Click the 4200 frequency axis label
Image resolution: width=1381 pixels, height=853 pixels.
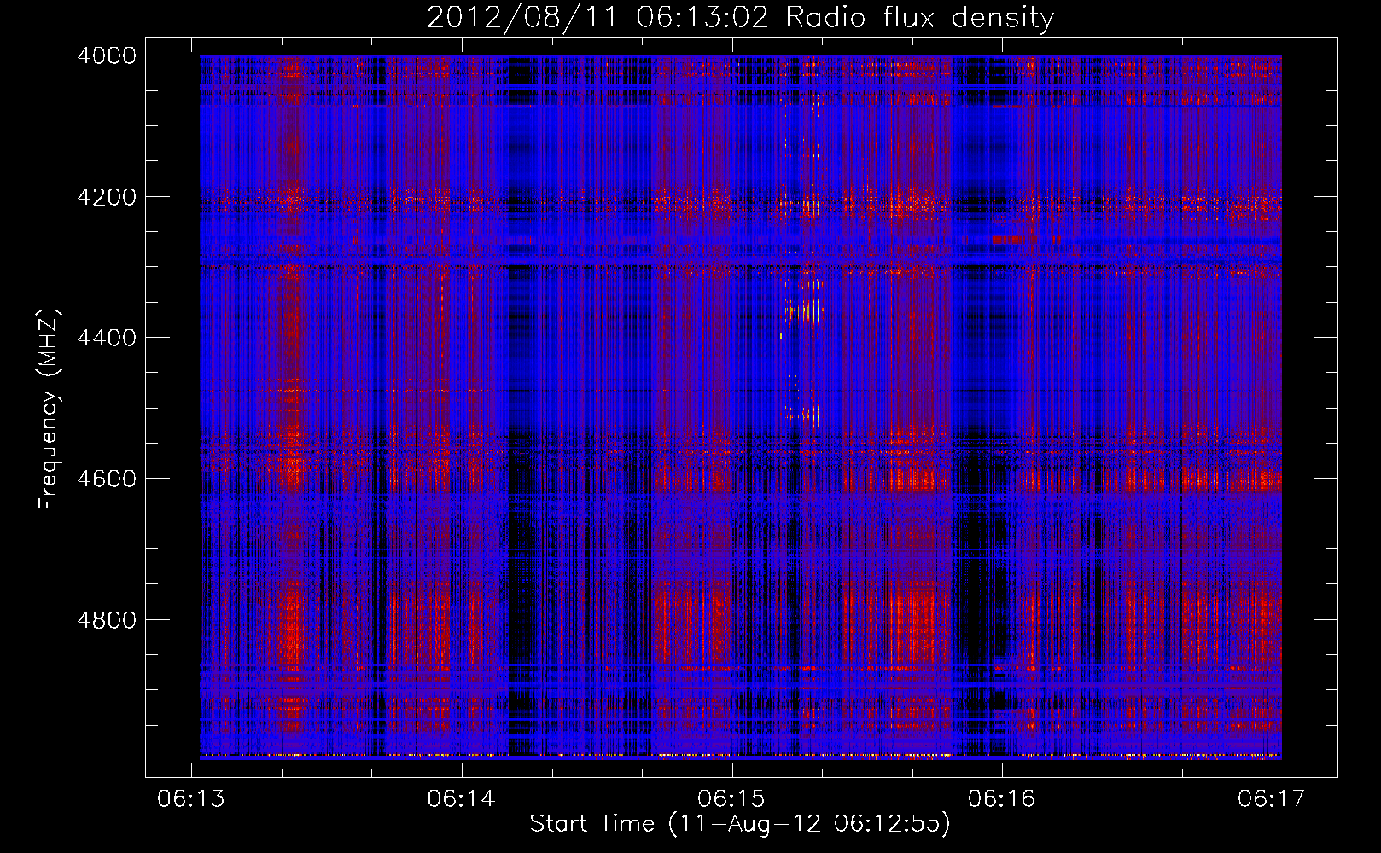(x=107, y=196)
